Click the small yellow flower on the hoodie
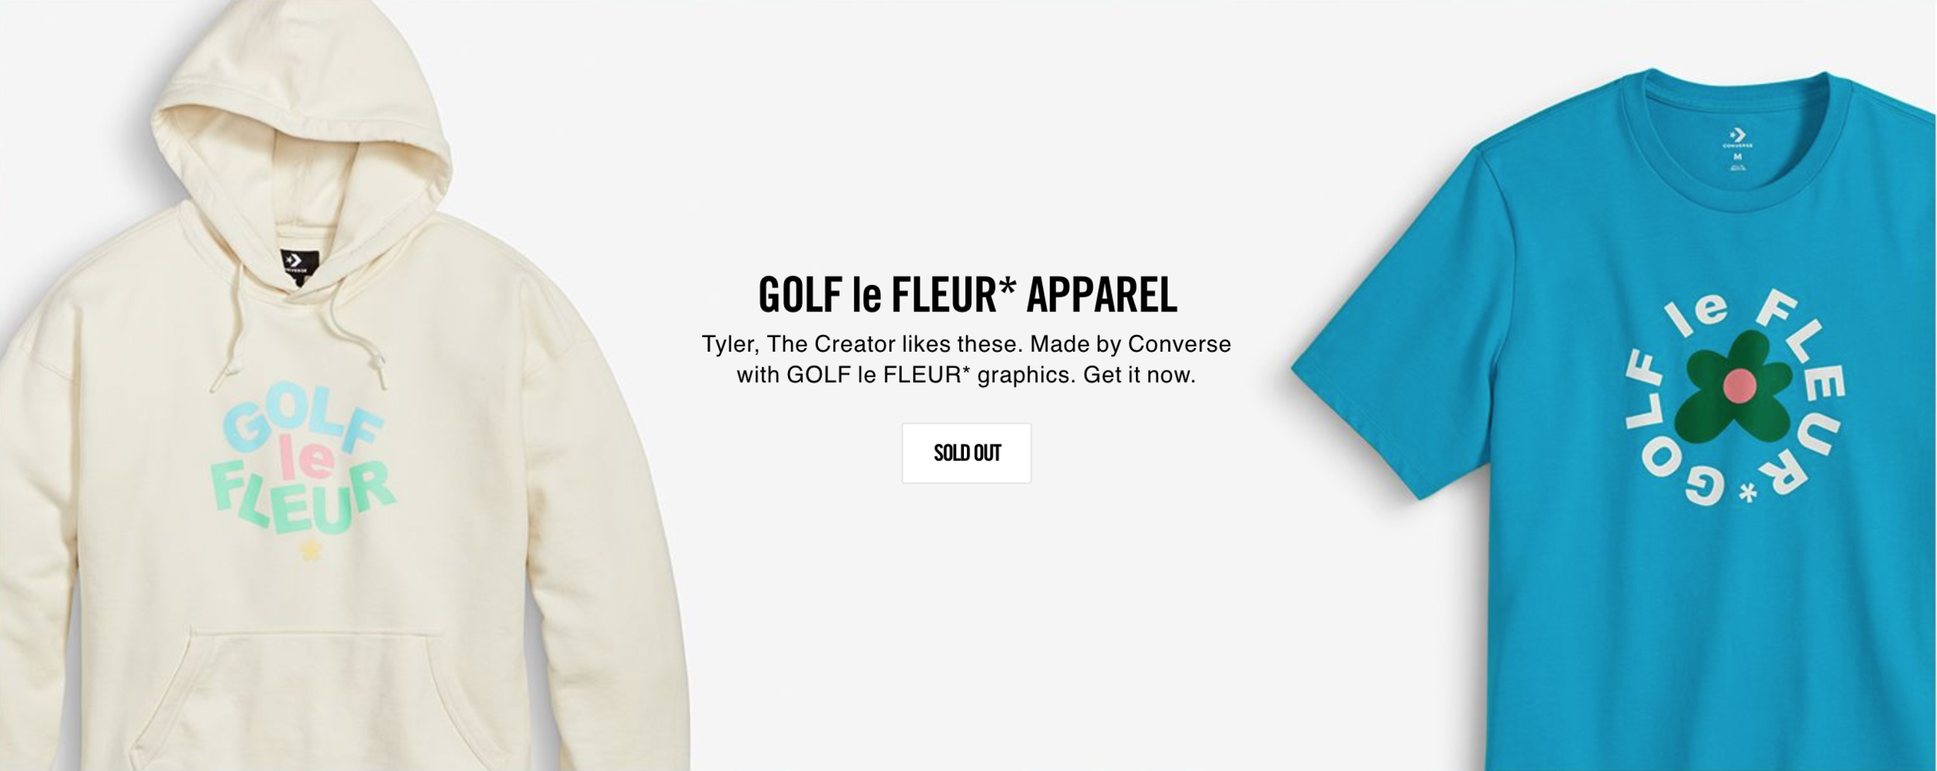Viewport: 1937px width, 771px height. point(310,552)
